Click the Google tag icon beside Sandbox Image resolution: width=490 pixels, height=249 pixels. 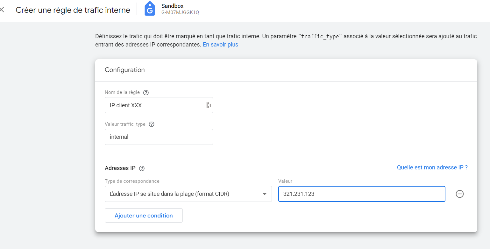(150, 9)
